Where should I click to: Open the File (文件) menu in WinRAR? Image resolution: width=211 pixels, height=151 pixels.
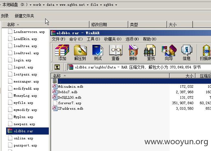pyautogui.click(x=58, y=39)
